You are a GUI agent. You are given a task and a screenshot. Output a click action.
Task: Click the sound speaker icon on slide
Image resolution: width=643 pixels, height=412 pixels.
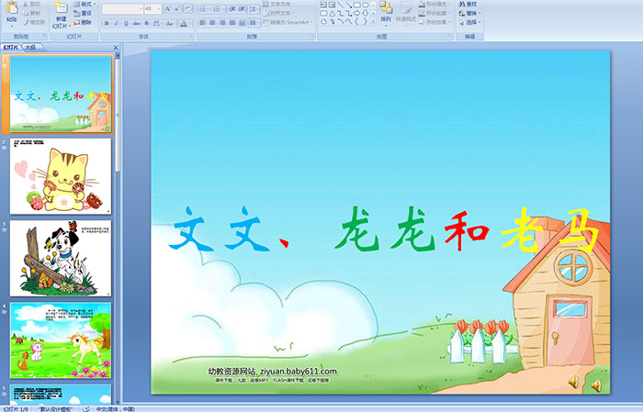(573, 382)
